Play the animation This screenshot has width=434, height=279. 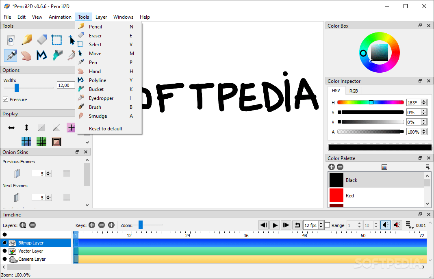click(275, 225)
